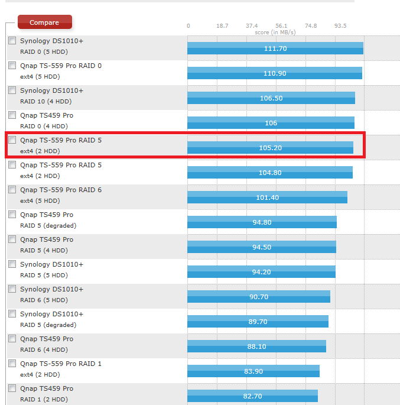400x405 pixels.
Task: Check the Synology DS1010+ RAID 0 (5 HDD) checkbox
Action: click(12, 41)
